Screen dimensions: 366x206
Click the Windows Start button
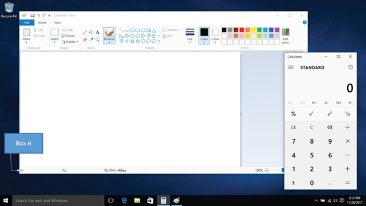coord(6,201)
